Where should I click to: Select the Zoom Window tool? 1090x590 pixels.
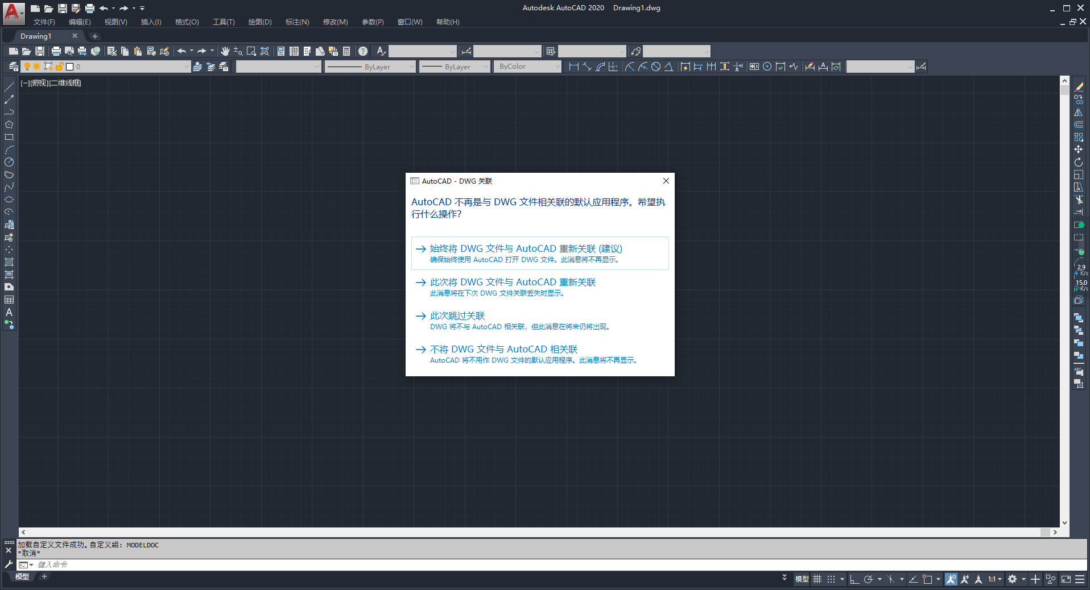250,51
